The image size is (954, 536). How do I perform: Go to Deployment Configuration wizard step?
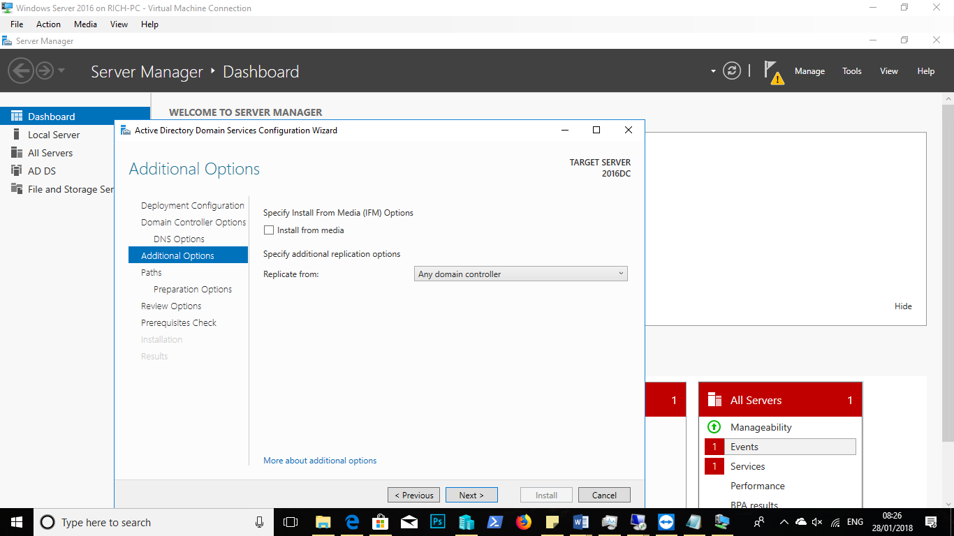point(192,205)
